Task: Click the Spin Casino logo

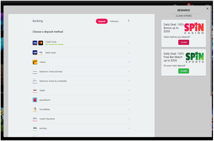Action: coord(194,28)
